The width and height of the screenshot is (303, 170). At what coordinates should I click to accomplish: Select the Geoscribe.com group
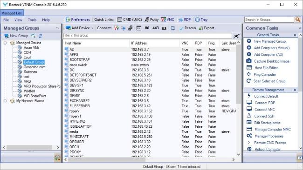click(34, 67)
